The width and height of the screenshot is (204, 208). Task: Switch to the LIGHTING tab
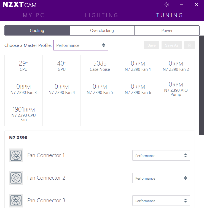(102, 15)
